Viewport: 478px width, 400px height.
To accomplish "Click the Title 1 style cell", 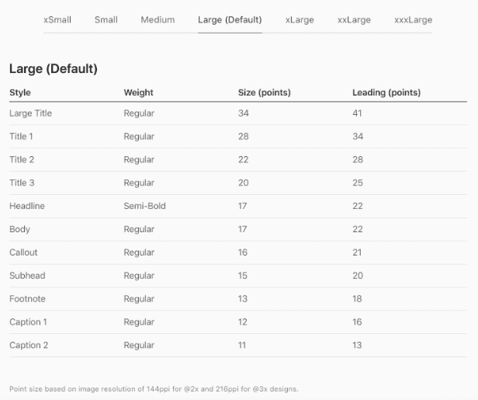I will coord(21,137).
